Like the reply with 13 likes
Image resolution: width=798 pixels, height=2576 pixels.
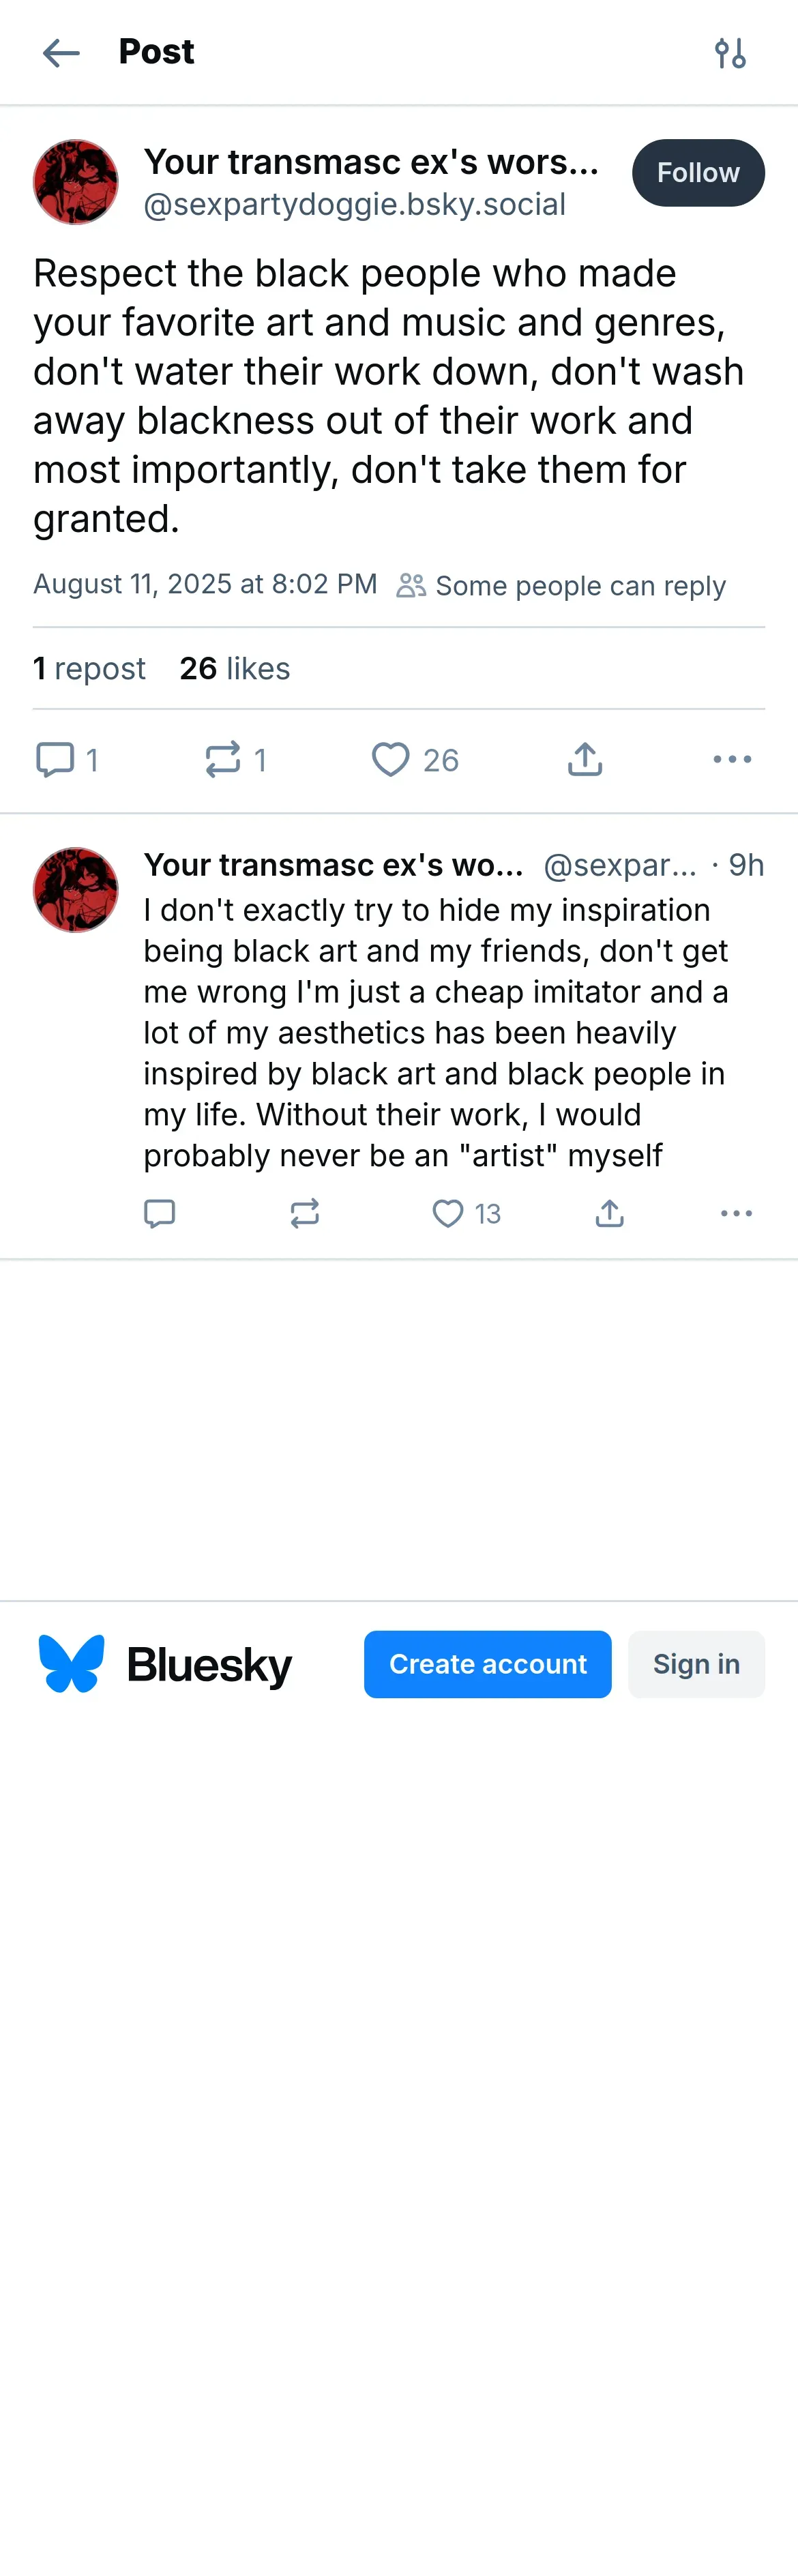pos(448,1213)
